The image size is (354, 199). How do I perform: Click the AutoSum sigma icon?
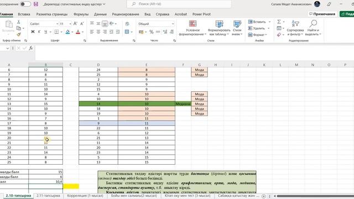(279, 22)
